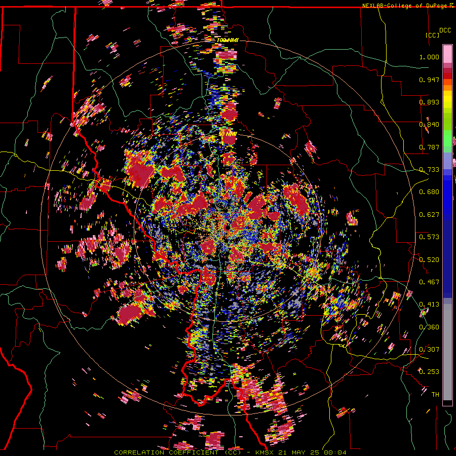Click the 0.467 scale value

(429, 282)
